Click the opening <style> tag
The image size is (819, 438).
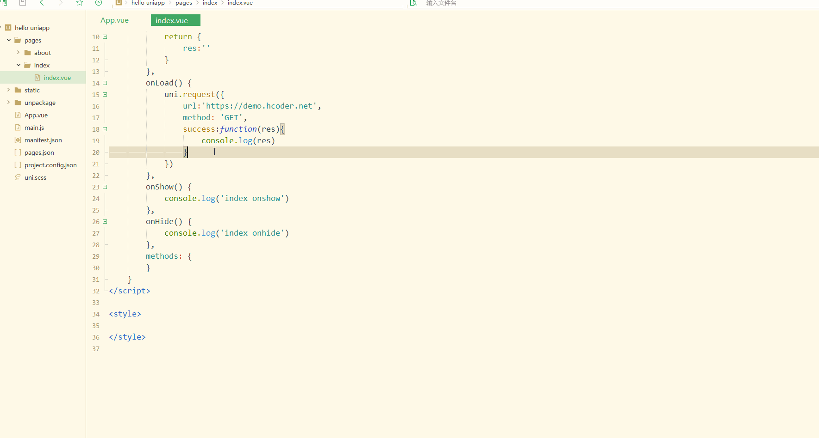coord(125,314)
